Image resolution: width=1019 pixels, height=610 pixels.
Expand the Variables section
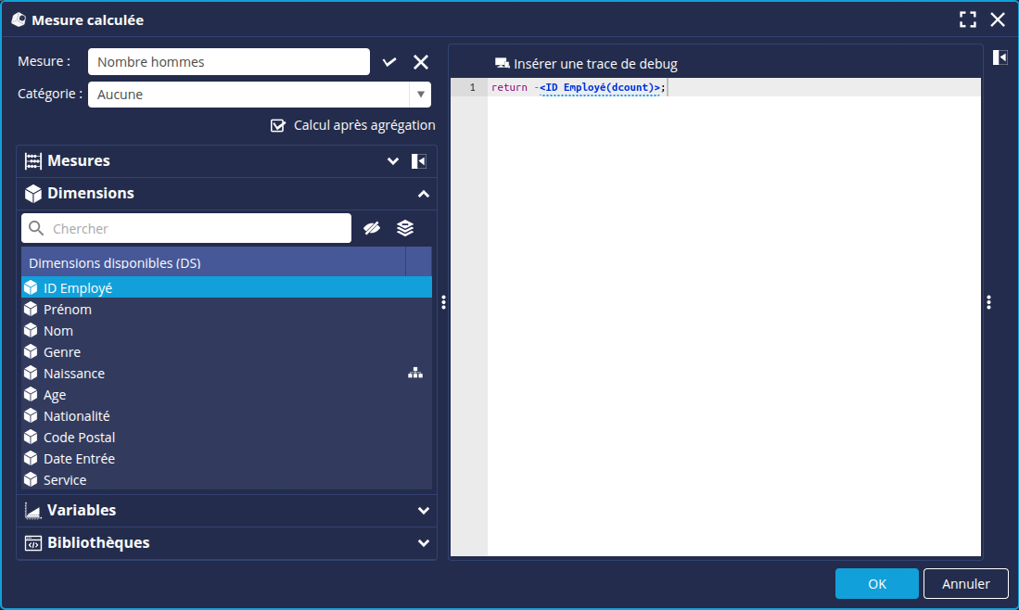[x=424, y=511]
